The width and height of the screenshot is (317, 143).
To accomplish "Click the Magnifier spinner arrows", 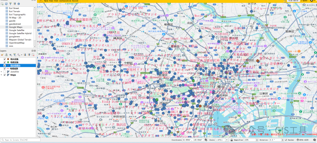I will (x=257, y=140).
